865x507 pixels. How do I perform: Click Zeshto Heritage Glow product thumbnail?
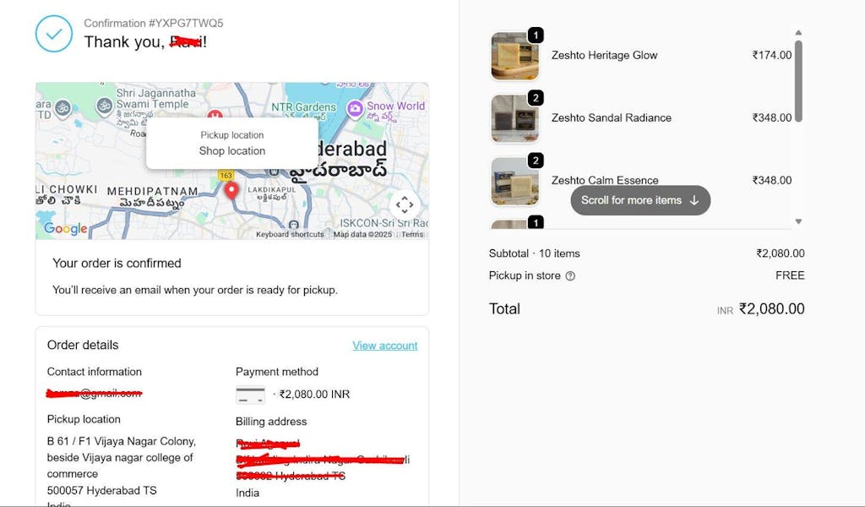514,56
